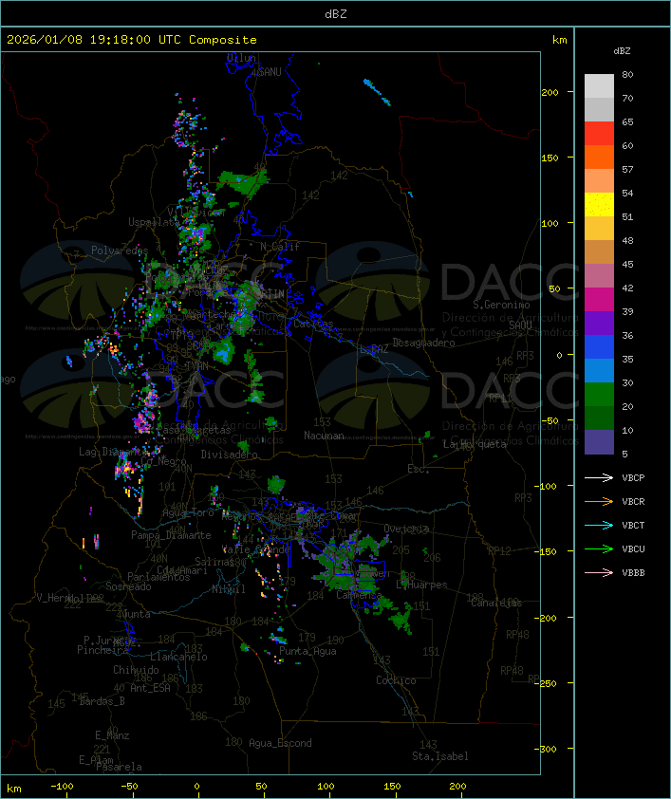Pick the light gray 70-80 dBZ swatch
Image resolution: width=671 pixels, height=799 pixels.
pyautogui.click(x=599, y=86)
